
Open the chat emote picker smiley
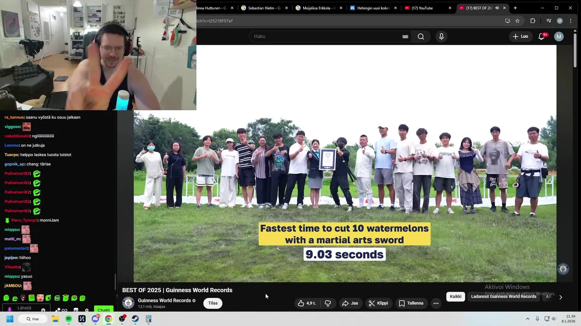pos(43,310)
